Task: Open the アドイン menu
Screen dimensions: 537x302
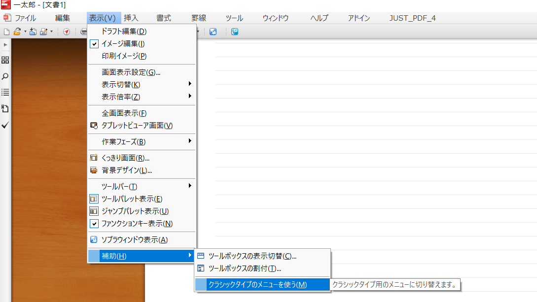Action: click(x=359, y=18)
